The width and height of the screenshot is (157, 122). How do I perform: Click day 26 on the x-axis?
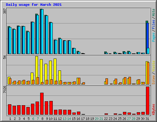pyautogui.click(x=124, y=119)
